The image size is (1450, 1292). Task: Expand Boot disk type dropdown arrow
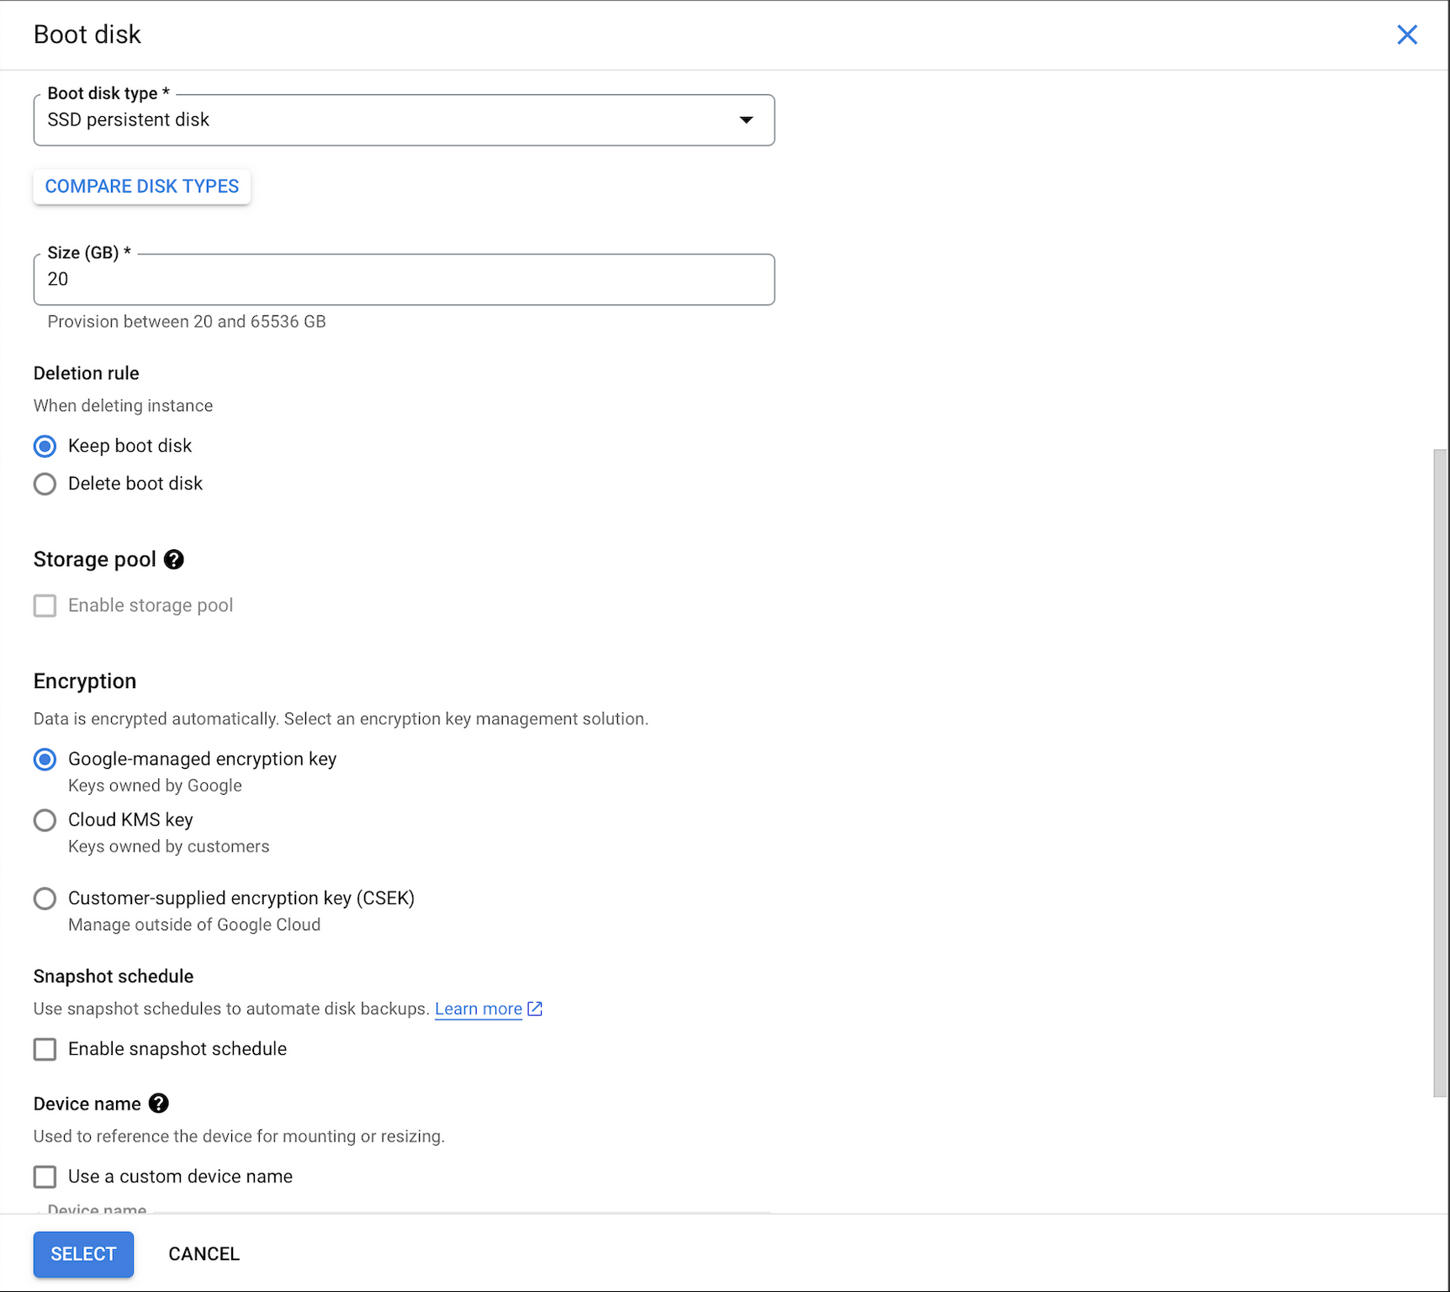[746, 119]
